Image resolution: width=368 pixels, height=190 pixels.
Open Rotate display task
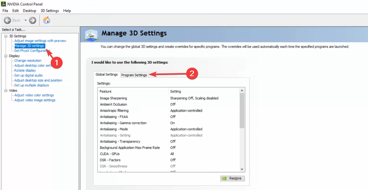pyautogui.click(x=25, y=70)
